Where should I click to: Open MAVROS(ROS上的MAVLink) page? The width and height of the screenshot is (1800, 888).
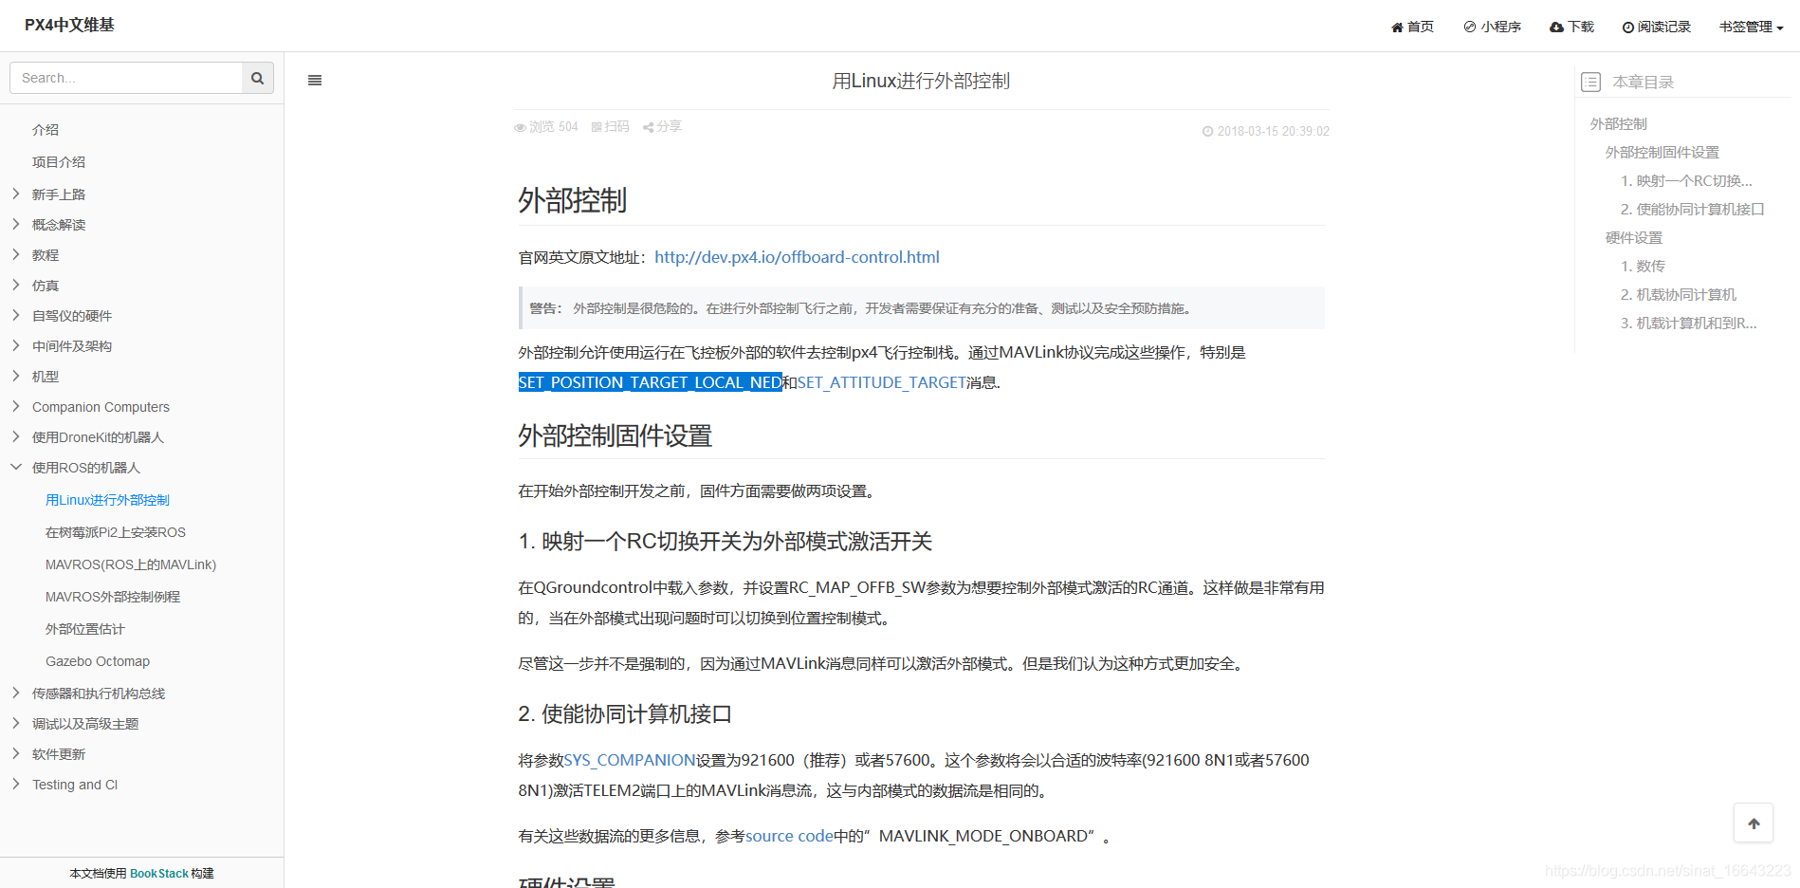point(131,564)
